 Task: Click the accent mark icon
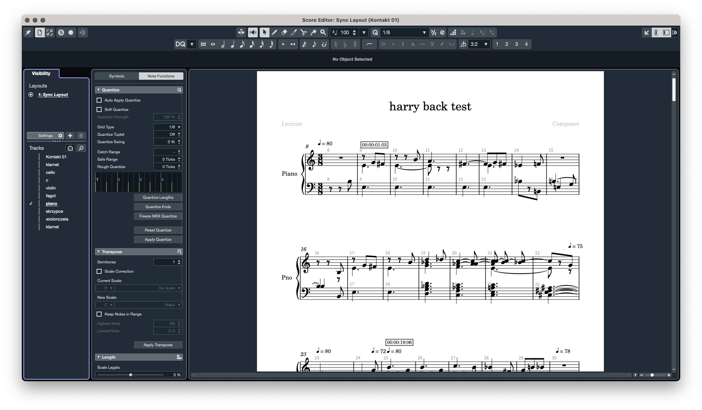pos(384,44)
